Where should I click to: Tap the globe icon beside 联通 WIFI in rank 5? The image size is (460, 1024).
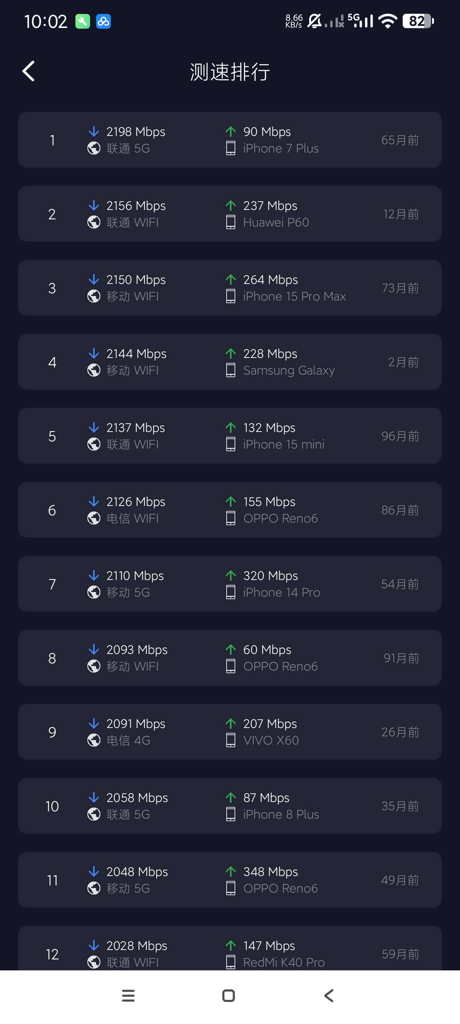coord(94,444)
